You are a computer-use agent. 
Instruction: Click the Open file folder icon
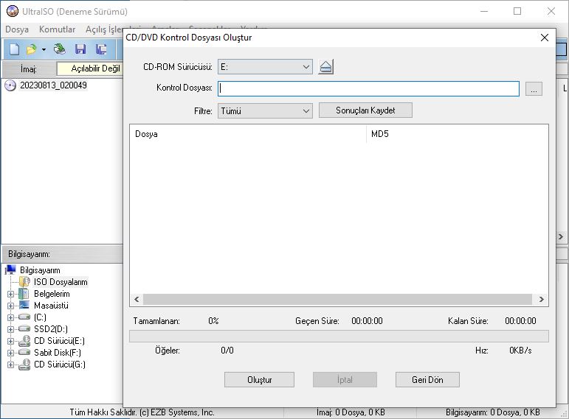(x=32, y=49)
